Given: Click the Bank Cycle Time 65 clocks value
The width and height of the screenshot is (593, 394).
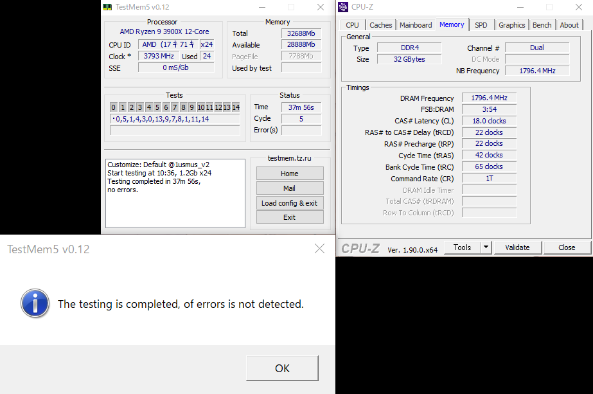Looking at the screenshot, I should [x=489, y=166].
